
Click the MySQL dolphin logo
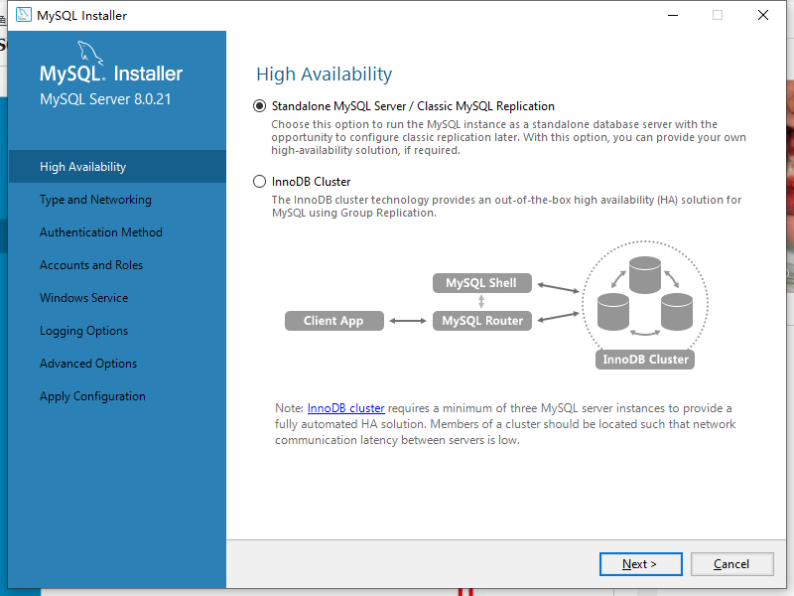point(90,53)
